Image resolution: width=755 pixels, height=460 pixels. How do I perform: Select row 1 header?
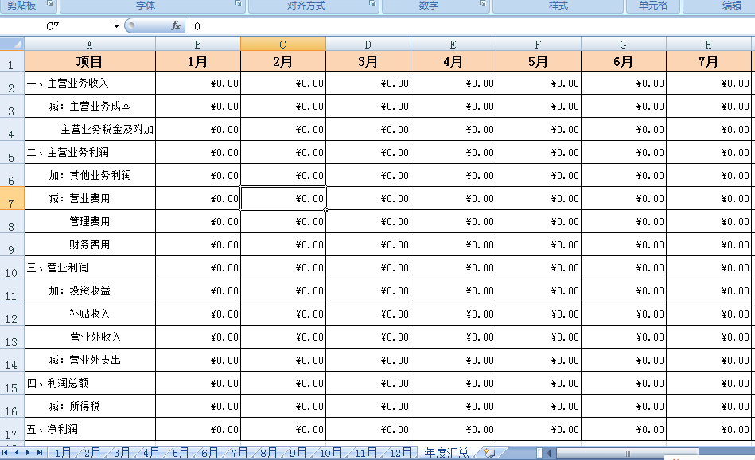pyautogui.click(x=12, y=61)
